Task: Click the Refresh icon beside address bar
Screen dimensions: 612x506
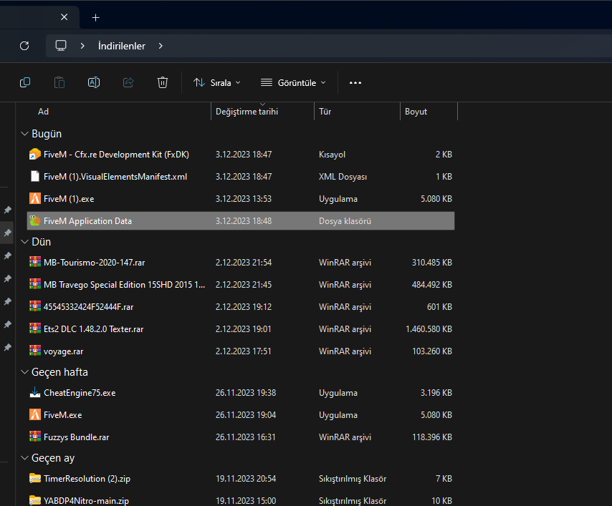Action: click(24, 46)
